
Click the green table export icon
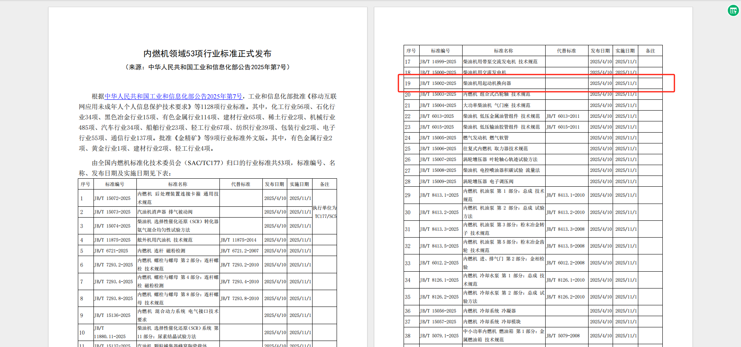point(733,11)
